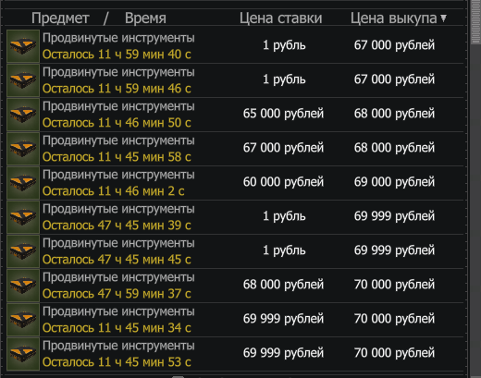This screenshot has height=378, width=481.
Task: Sort by Предмет column header
Action: click(x=60, y=18)
